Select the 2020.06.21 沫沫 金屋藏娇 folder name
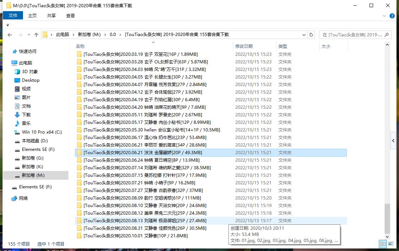The image size is (399, 251). pyautogui.click(x=143, y=152)
